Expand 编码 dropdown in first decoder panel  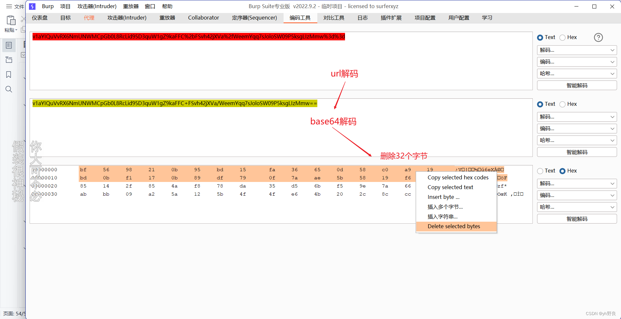pyautogui.click(x=577, y=62)
